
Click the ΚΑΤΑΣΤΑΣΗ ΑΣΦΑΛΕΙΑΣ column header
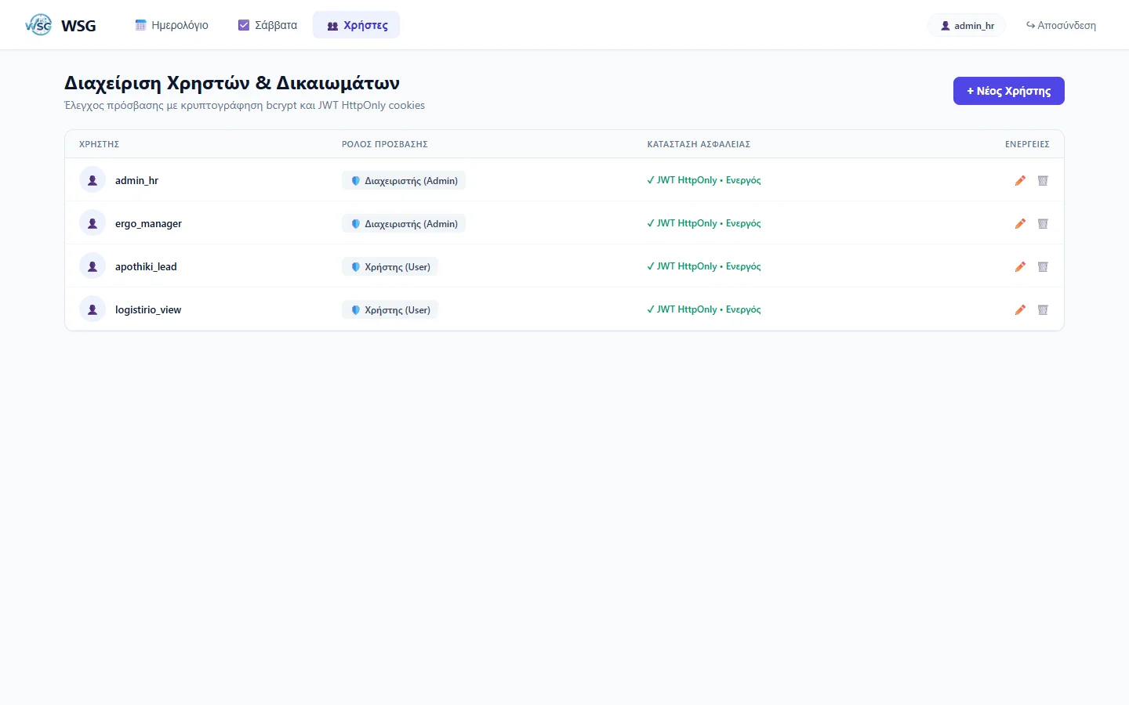click(x=699, y=144)
